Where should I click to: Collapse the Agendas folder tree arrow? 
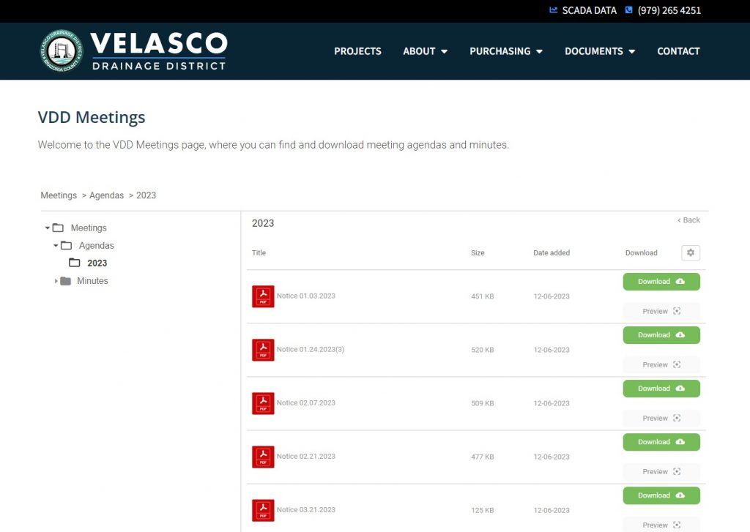[x=56, y=246]
